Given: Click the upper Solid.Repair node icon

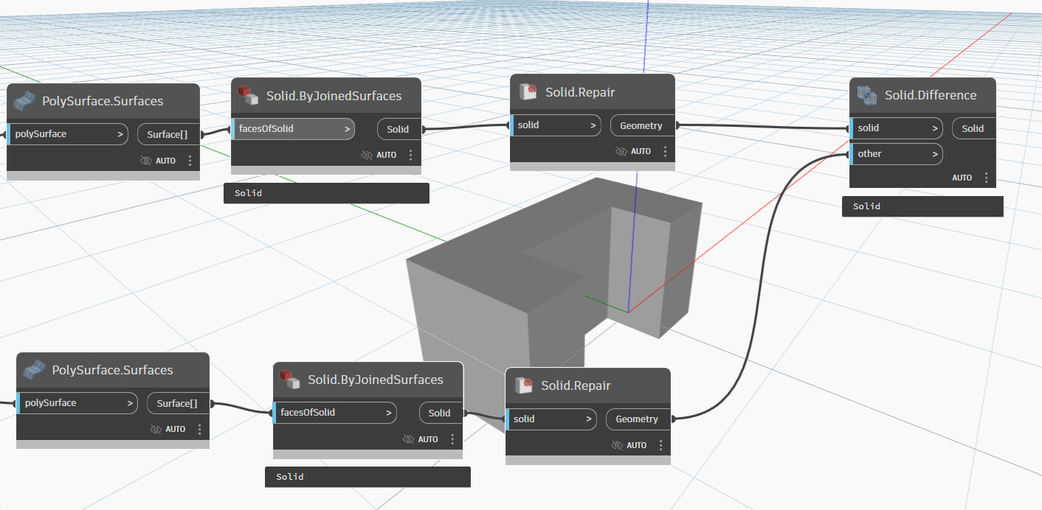Looking at the screenshot, I should point(528,92).
